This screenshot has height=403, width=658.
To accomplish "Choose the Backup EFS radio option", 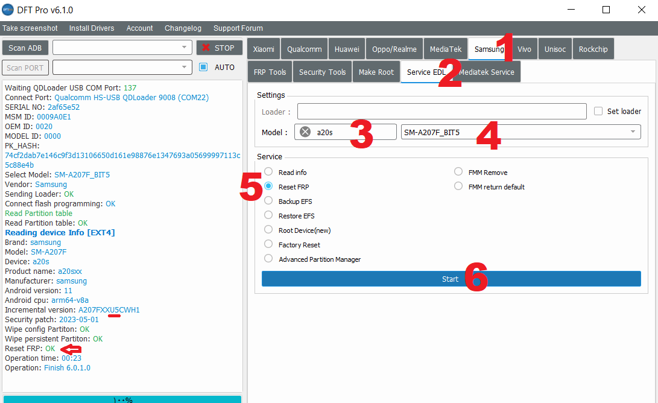I will coord(268,201).
